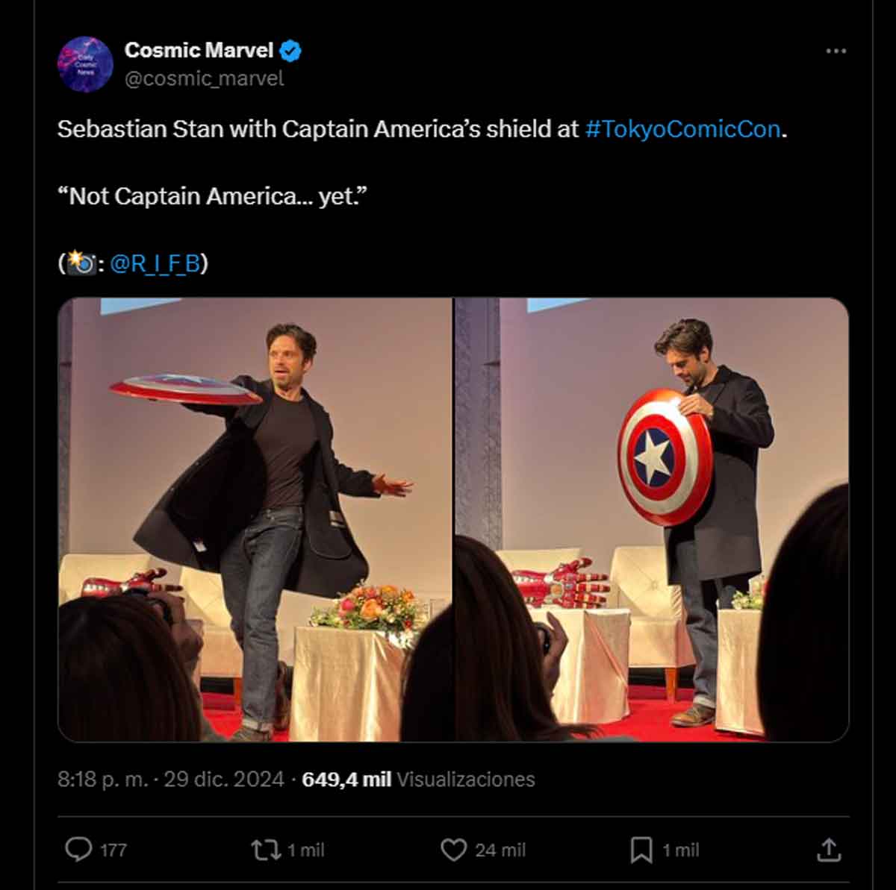Like the tweet using the heart icon
Image resolution: width=896 pixels, height=890 pixels.
click(455, 849)
